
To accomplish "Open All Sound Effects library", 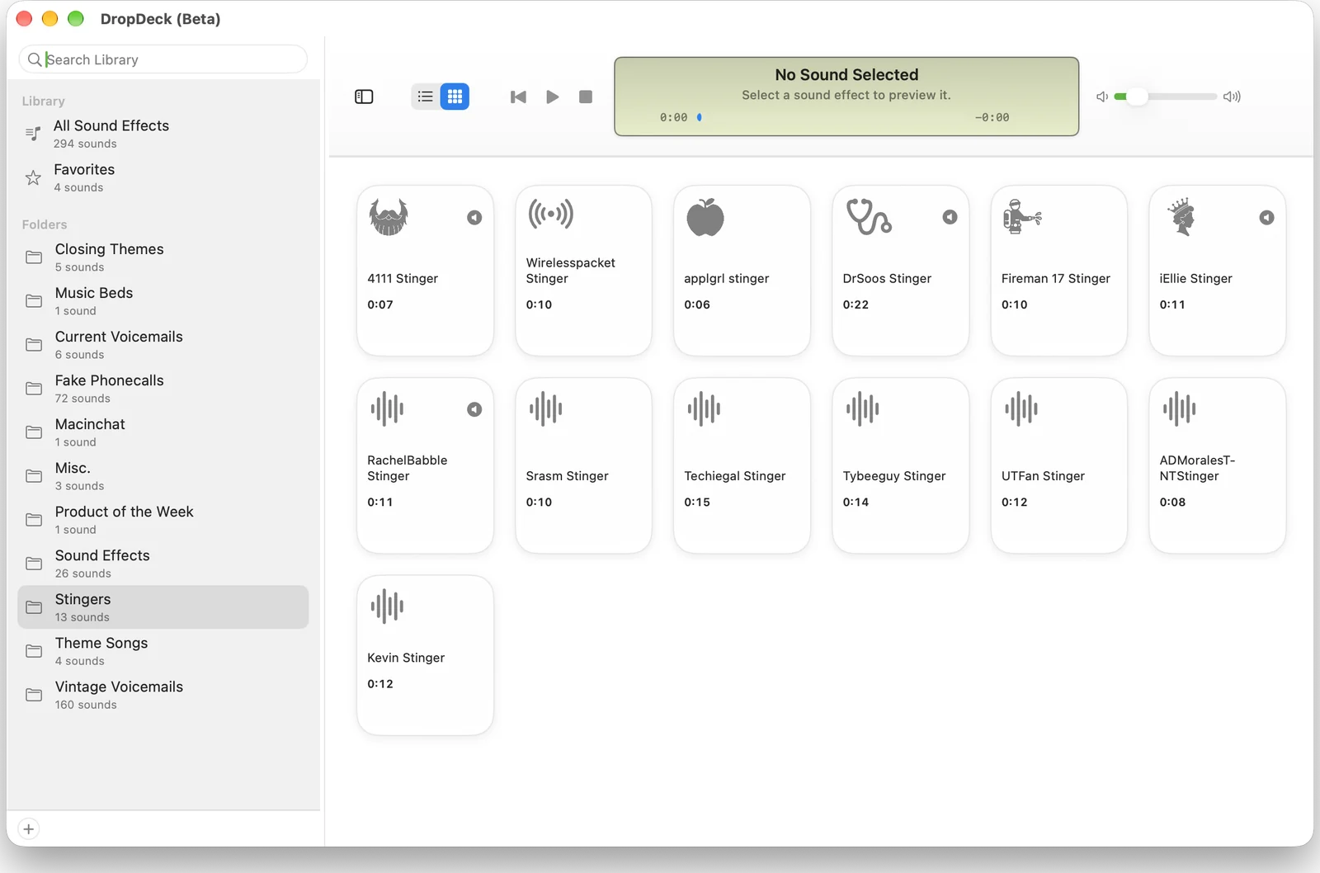I will click(163, 134).
